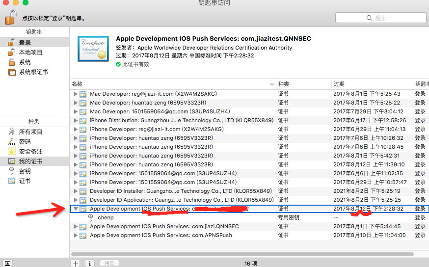Click the 我的证书 certificate icon
The height and width of the screenshot is (267, 429).
pyautogui.click(x=11, y=161)
